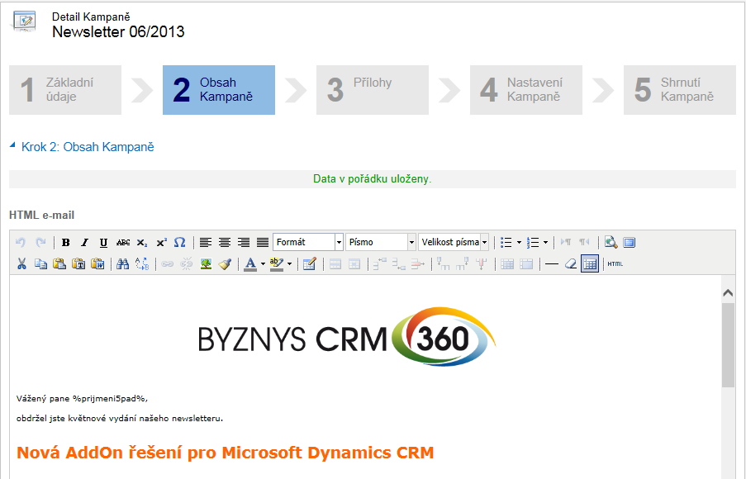Screen dimensions: 746x479
Task: Click the editor vertical scrollbar thumb
Action: (x=728, y=345)
